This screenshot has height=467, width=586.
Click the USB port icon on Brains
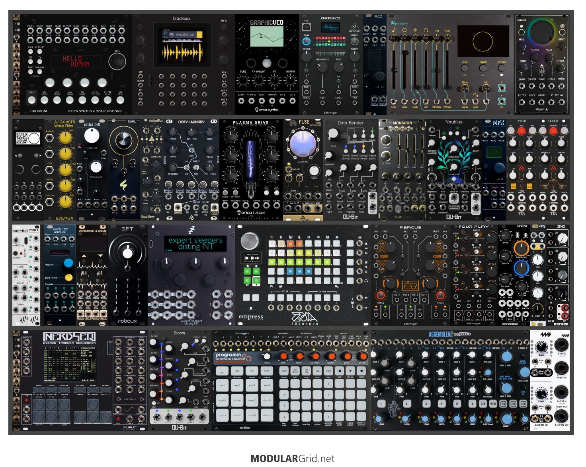tap(306, 26)
